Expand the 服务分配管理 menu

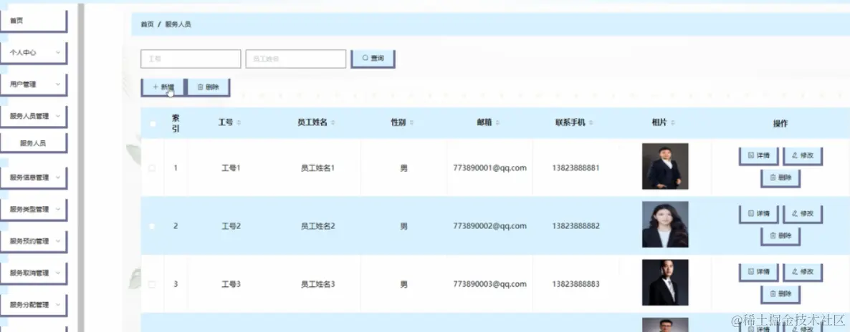pyautogui.click(x=34, y=305)
